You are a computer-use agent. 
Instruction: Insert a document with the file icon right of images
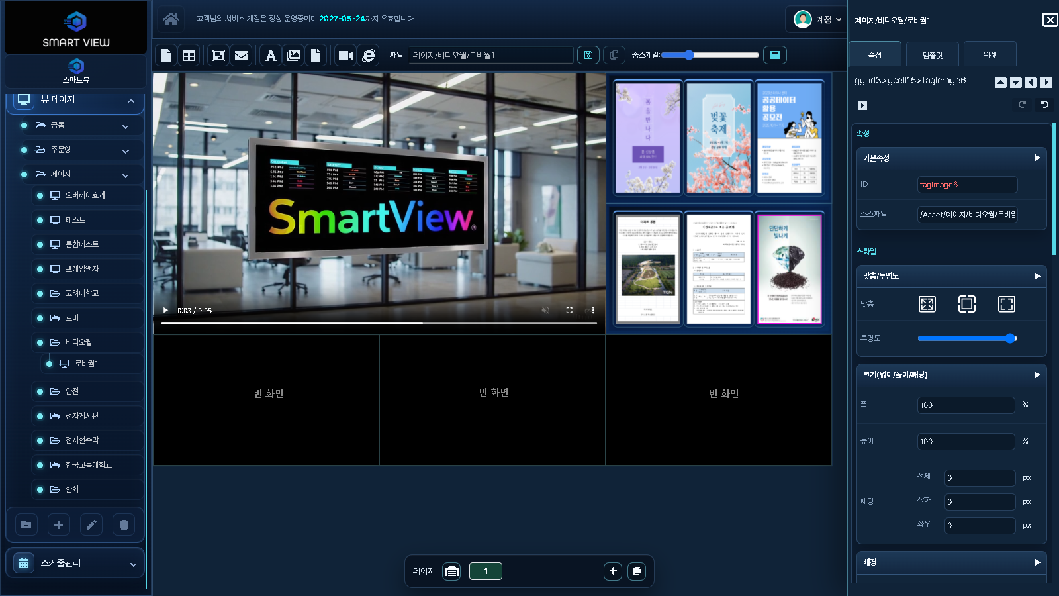(x=316, y=55)
